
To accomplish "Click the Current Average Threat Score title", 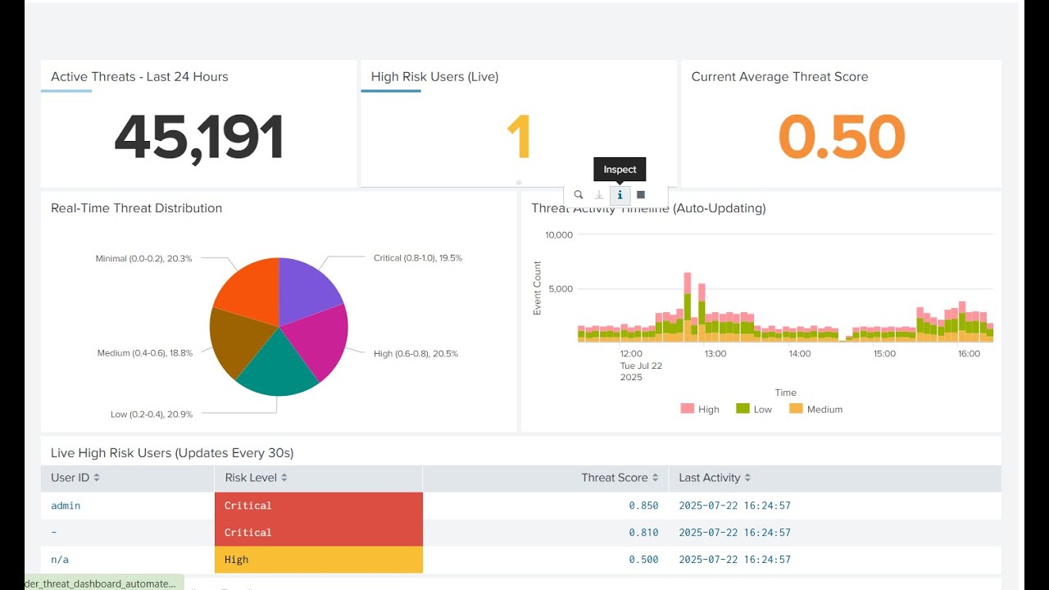I will pos(779,77).
